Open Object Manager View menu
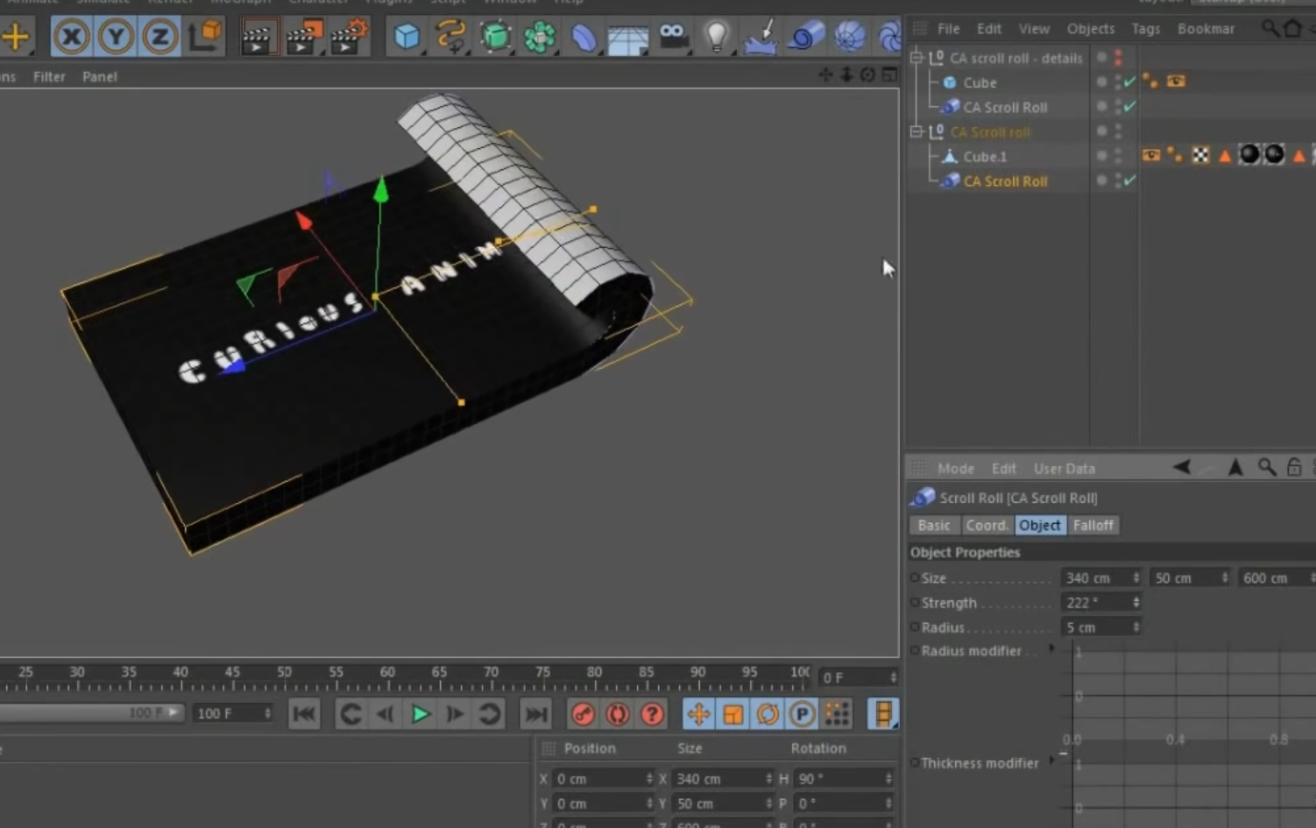The height and width of the screenshot is (828, 1316). click(x=1034, y=29)
